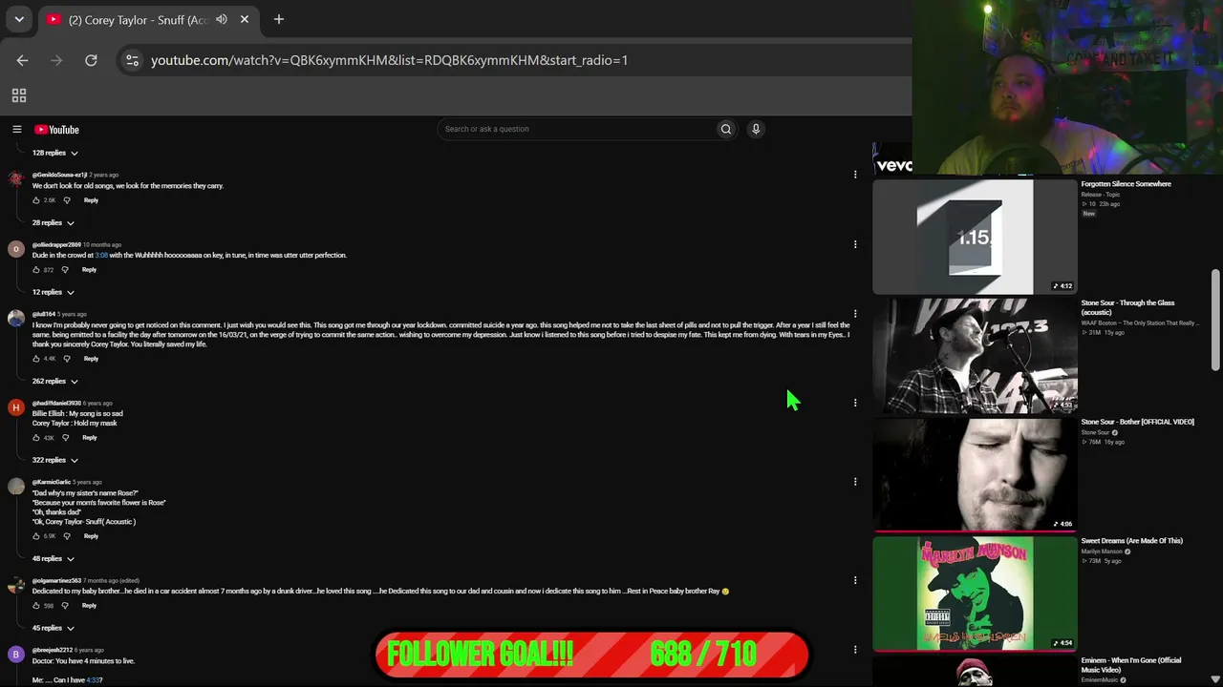This screenshot has height=687, width=1223.
Task: Focus the YouTube search box
Action: tap(577, 129)
